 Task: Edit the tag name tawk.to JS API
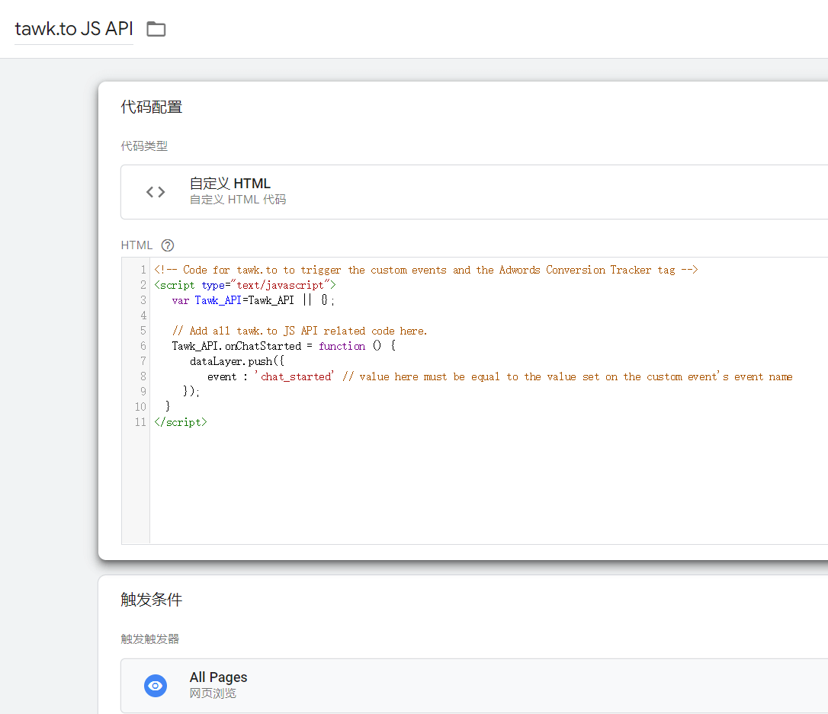click(74, 30)
